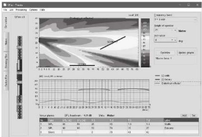Select the third legend entry below Balcony
Screen dimensions: 202x137
[x=168, y=83]
